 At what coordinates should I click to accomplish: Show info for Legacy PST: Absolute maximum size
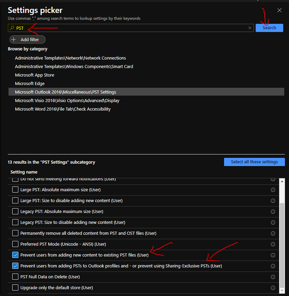(x=273, y=212)
